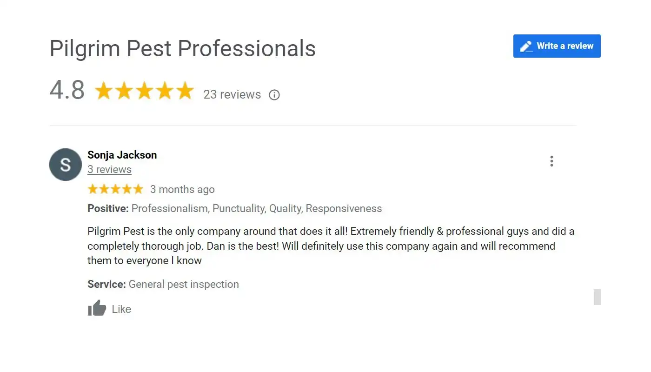Click the 23 reviews count
This screenshot has height=372, width=651.
coord(232,94)
